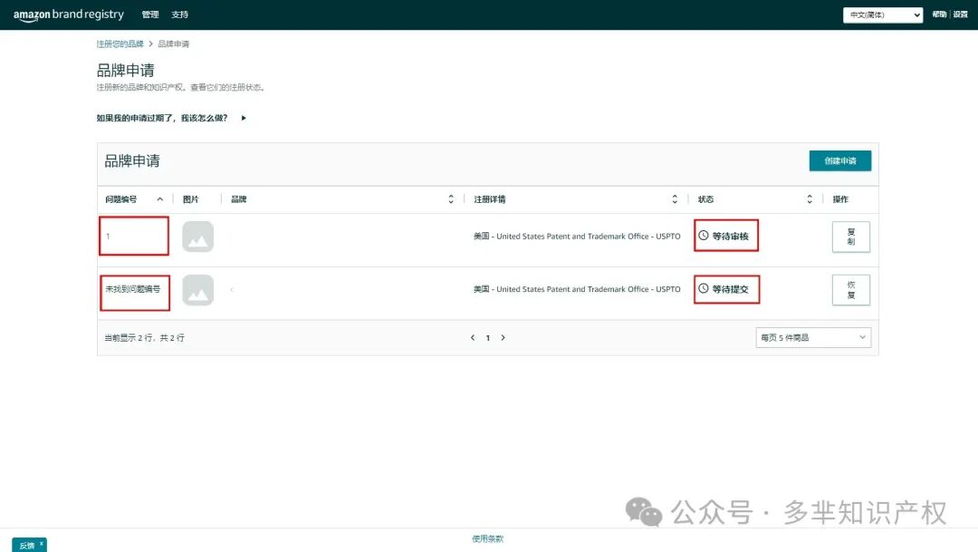978x552 pixels.
Task: Click 等待提交 status text
Action: coord(731,289)
